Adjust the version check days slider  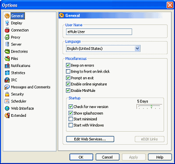(x=149, y=107)
